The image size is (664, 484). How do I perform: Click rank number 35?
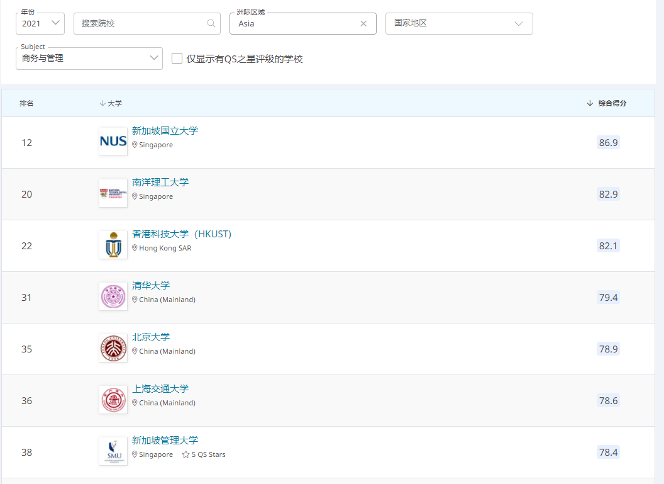26,349
